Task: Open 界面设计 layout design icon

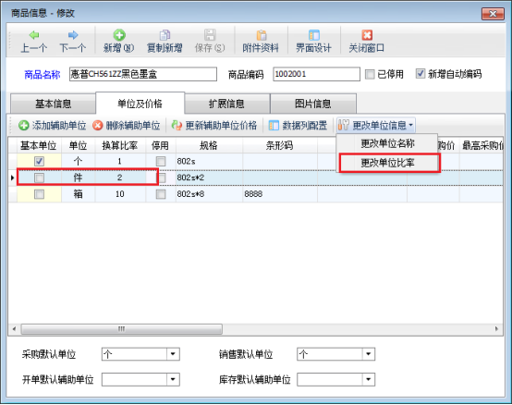Action: point(313,35)
